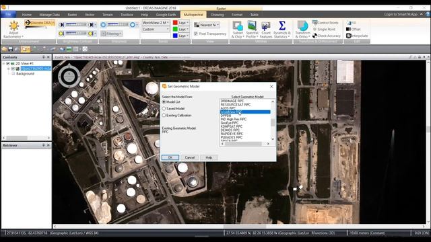Click the Control Points tool
Image resolution: width=431 pixels, height=242 pixels.
pos(325,23)
